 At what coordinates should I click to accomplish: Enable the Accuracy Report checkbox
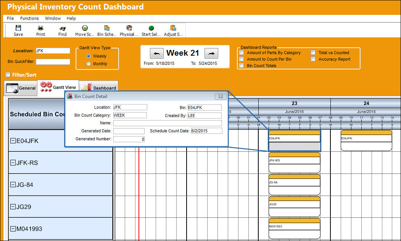point(313,59)
